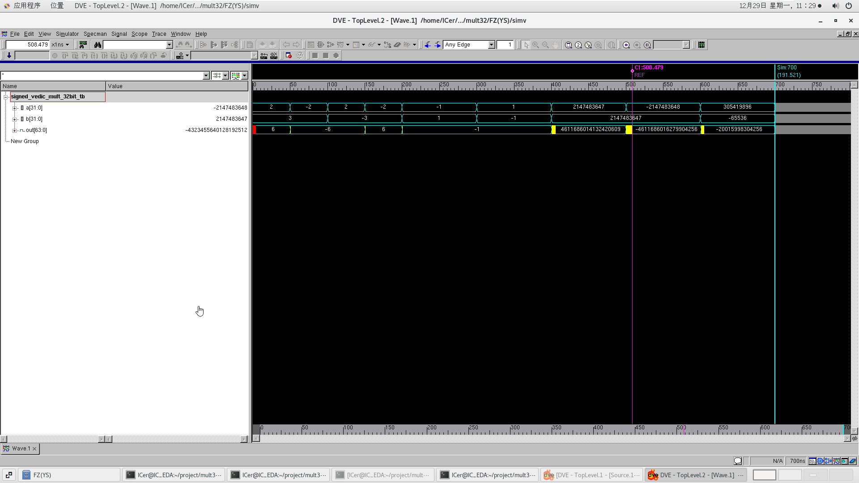Select New Group in signal list

point(25,141)
